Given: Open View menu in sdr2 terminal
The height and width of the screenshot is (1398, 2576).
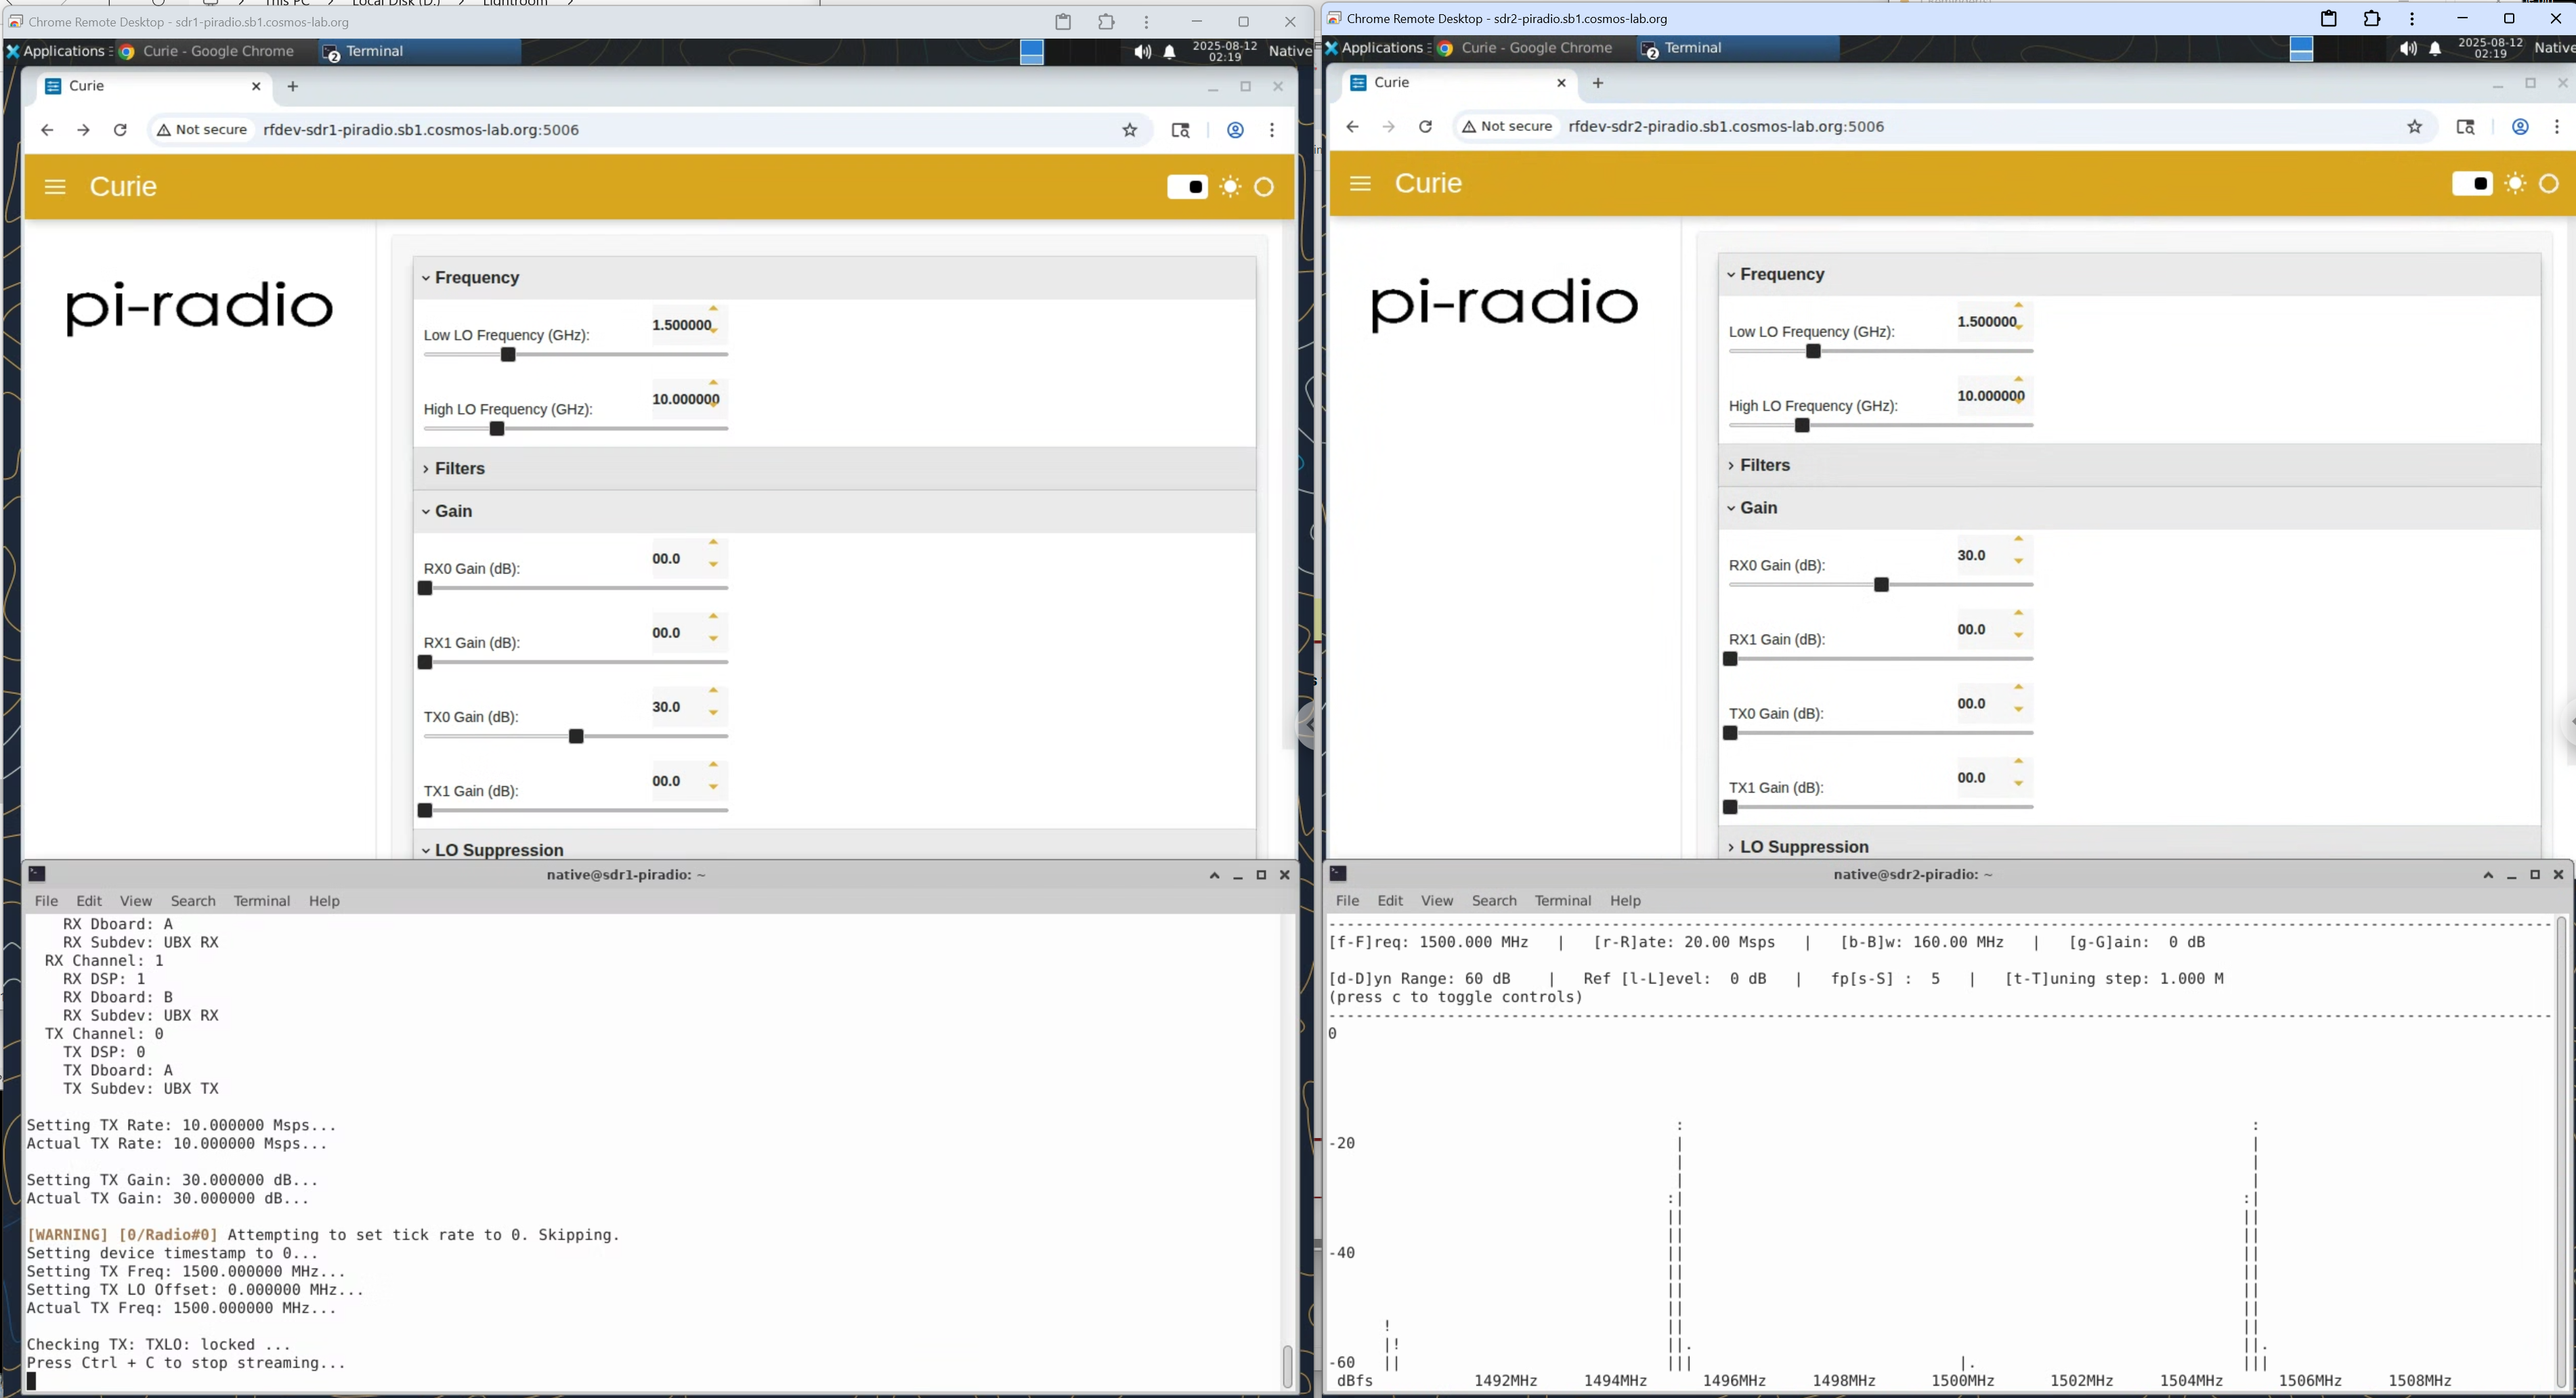Looking at the screenshot, I should pos(1437,901).
